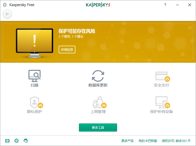
Task: Click the 保护所有设备 label
Action: click(x=161, y=112)
